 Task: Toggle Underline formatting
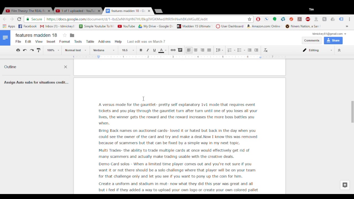154,50
